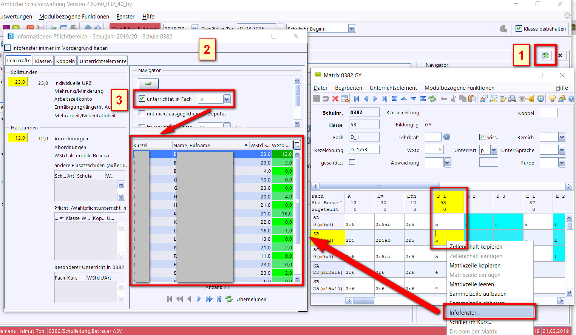Click the alarm clock icon in Matrix toolbar
576x335 pixels.
(540, 99)
